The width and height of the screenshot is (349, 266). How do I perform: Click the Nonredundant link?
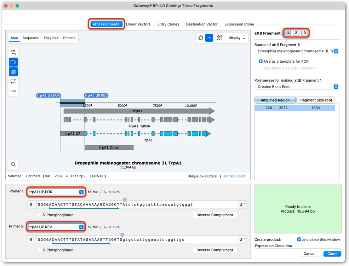234,176
